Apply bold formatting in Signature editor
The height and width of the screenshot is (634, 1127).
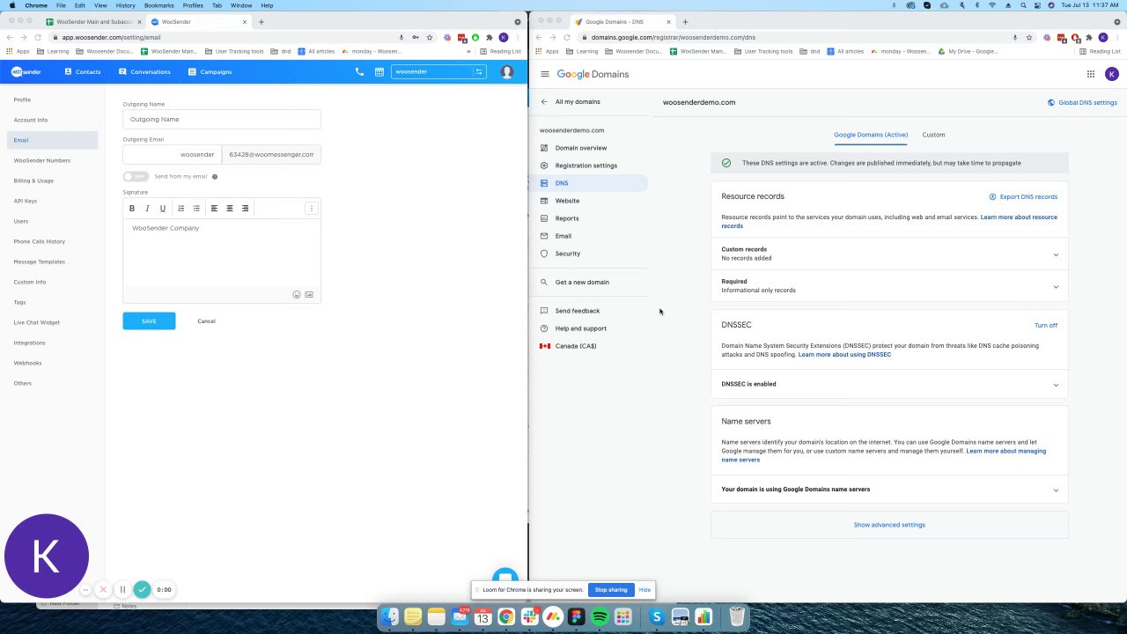132,209
